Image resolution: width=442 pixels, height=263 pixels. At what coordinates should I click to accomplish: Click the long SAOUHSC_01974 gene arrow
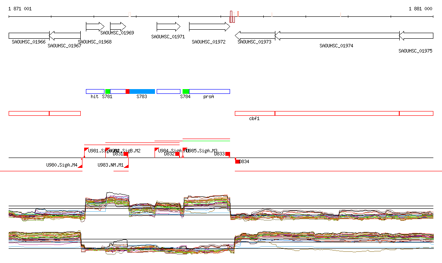point(337,36)
